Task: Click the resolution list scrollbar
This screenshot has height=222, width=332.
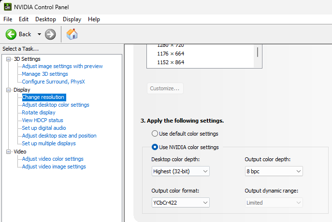Action: pyautogui.click(x=258, y=52)
